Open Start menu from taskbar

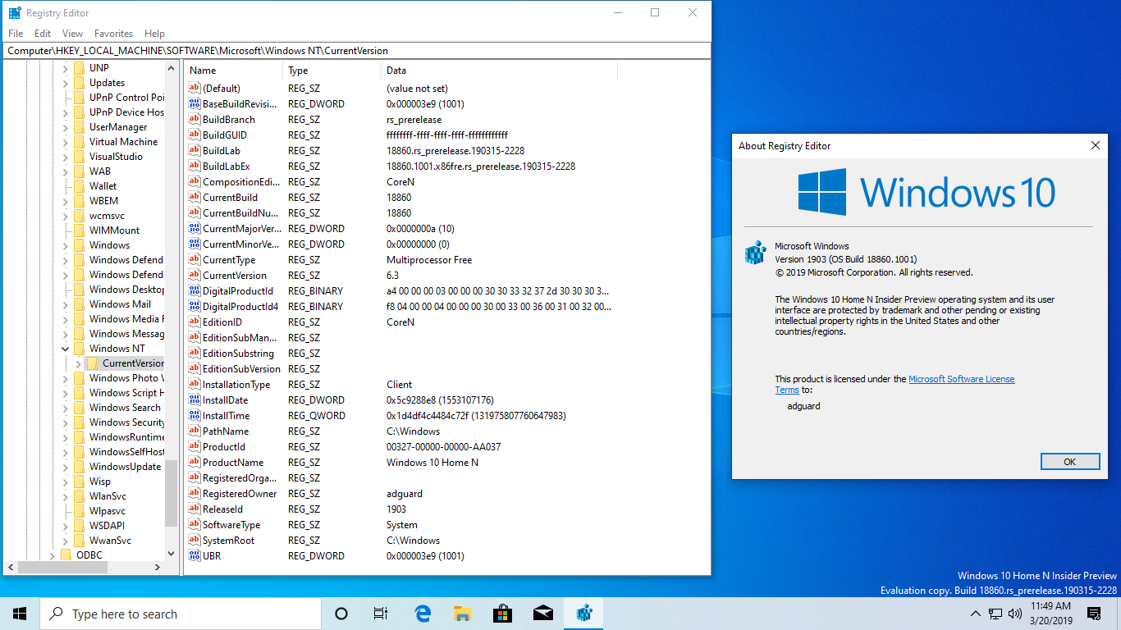[20, 614]
